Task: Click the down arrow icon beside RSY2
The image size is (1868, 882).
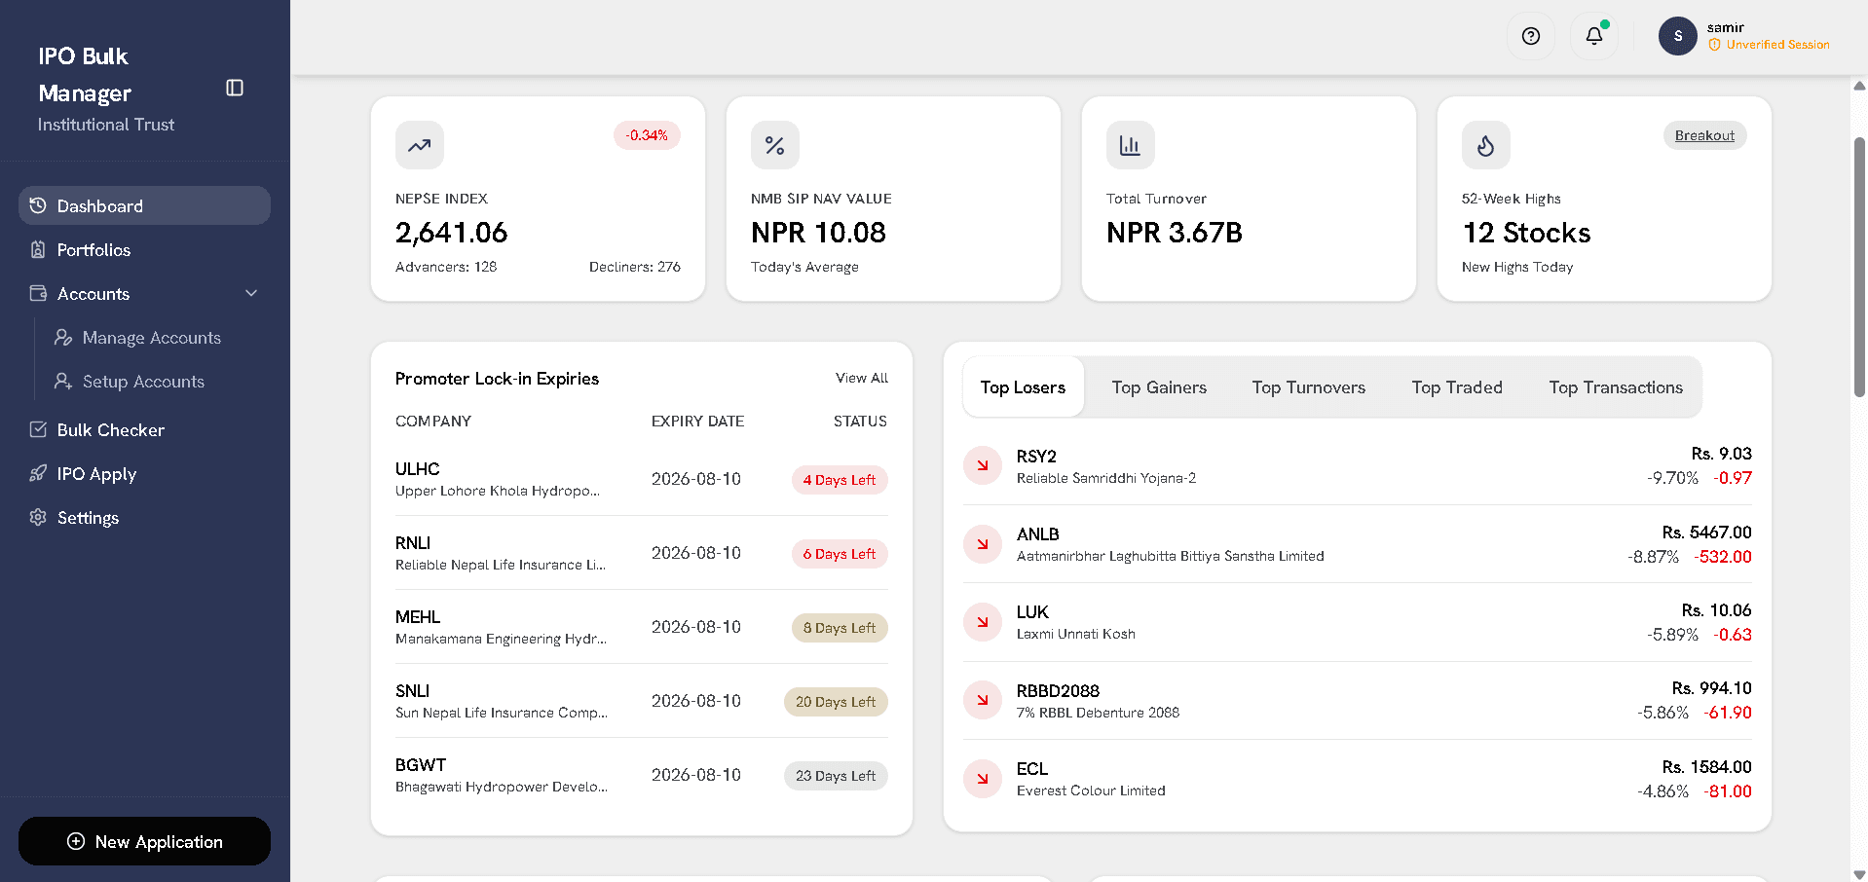Action: point(983,465)
